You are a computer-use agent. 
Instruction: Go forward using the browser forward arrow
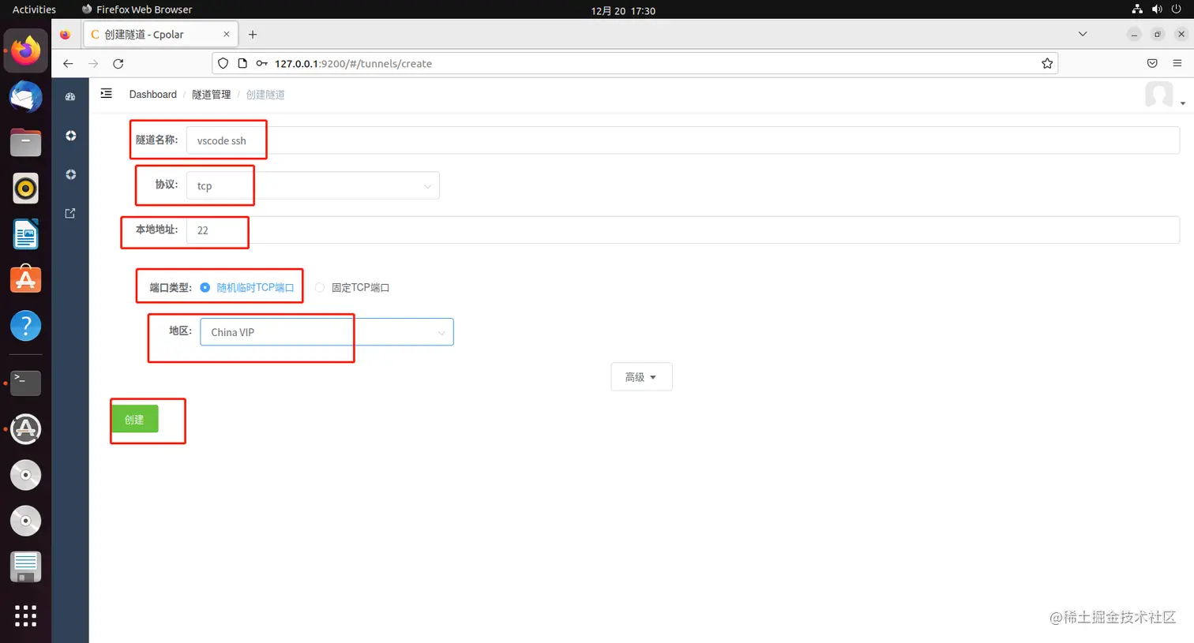(93, 63)
